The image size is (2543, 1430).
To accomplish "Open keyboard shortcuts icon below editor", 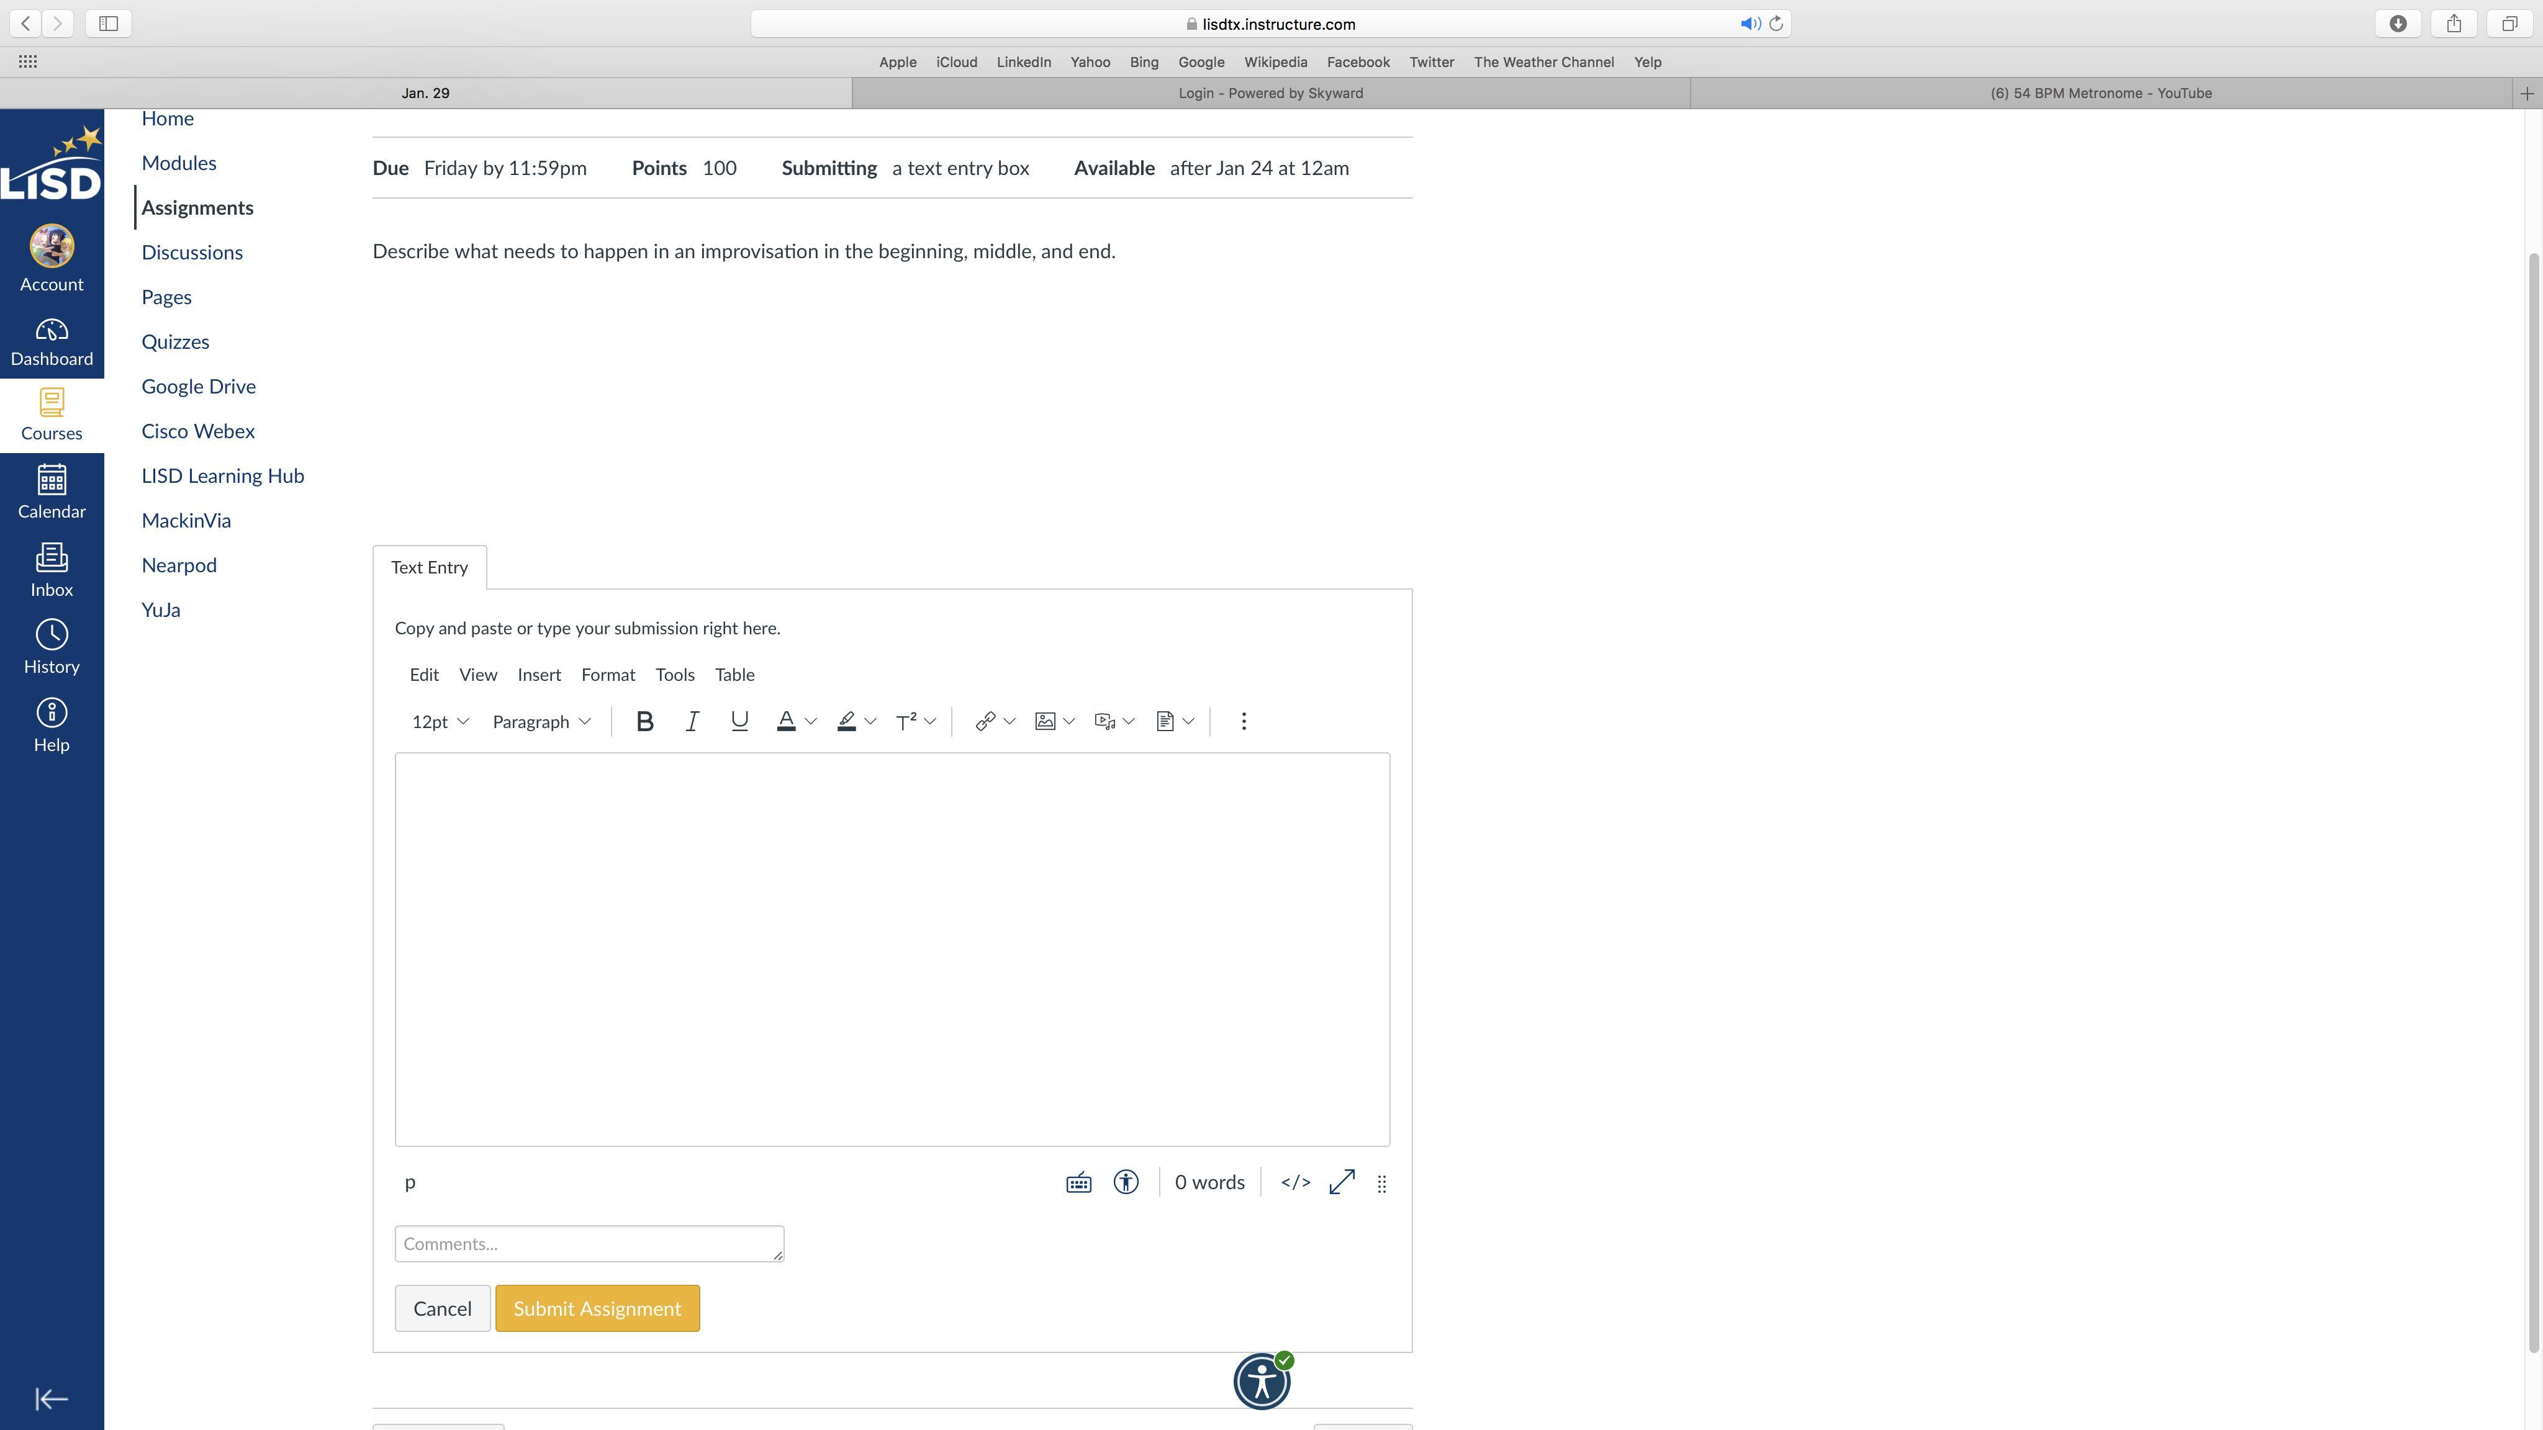I will (x=1078, y=1182).
